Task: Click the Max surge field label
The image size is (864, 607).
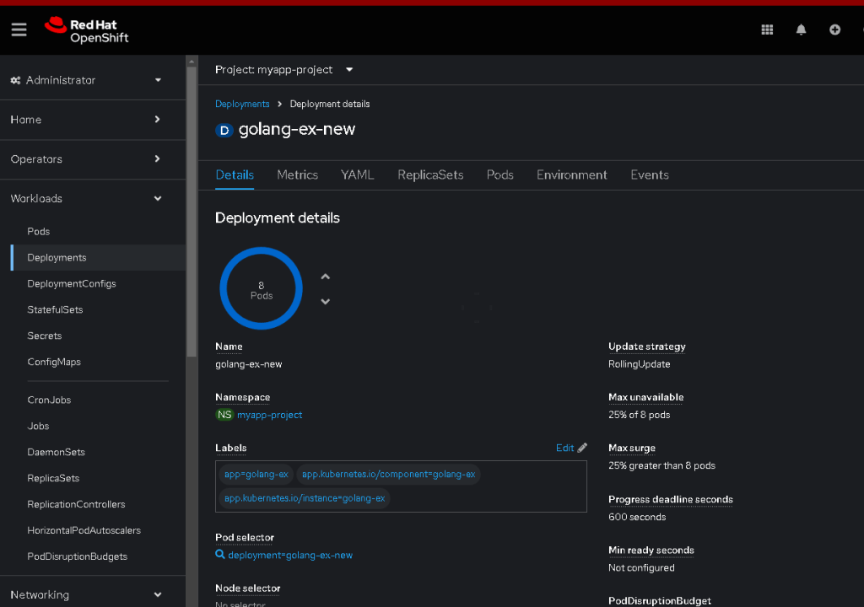Action: click(x=632, y=449)
